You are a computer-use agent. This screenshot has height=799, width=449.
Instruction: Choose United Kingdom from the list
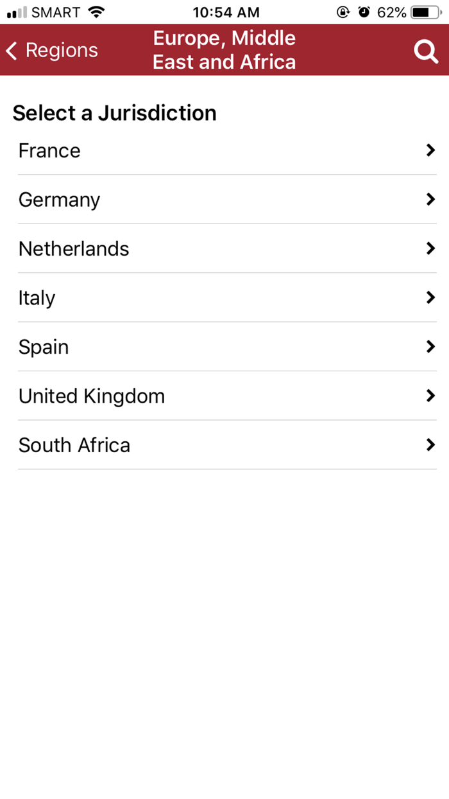click(92, 396)
